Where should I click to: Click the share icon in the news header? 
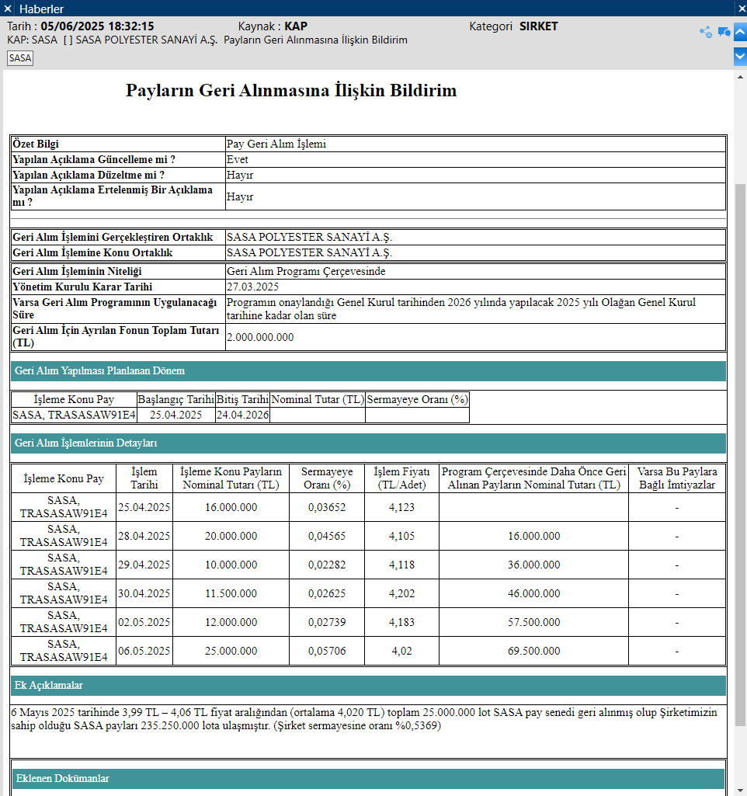705,33
